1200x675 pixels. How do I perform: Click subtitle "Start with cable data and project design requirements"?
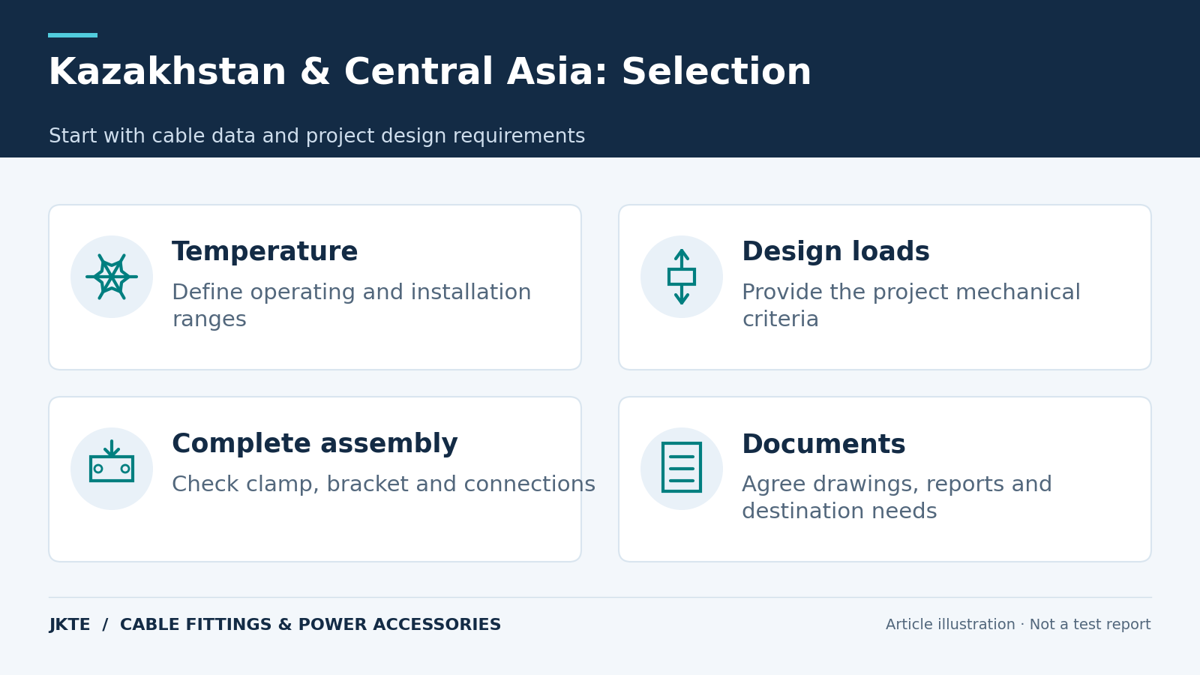click(x=316, y=136)
